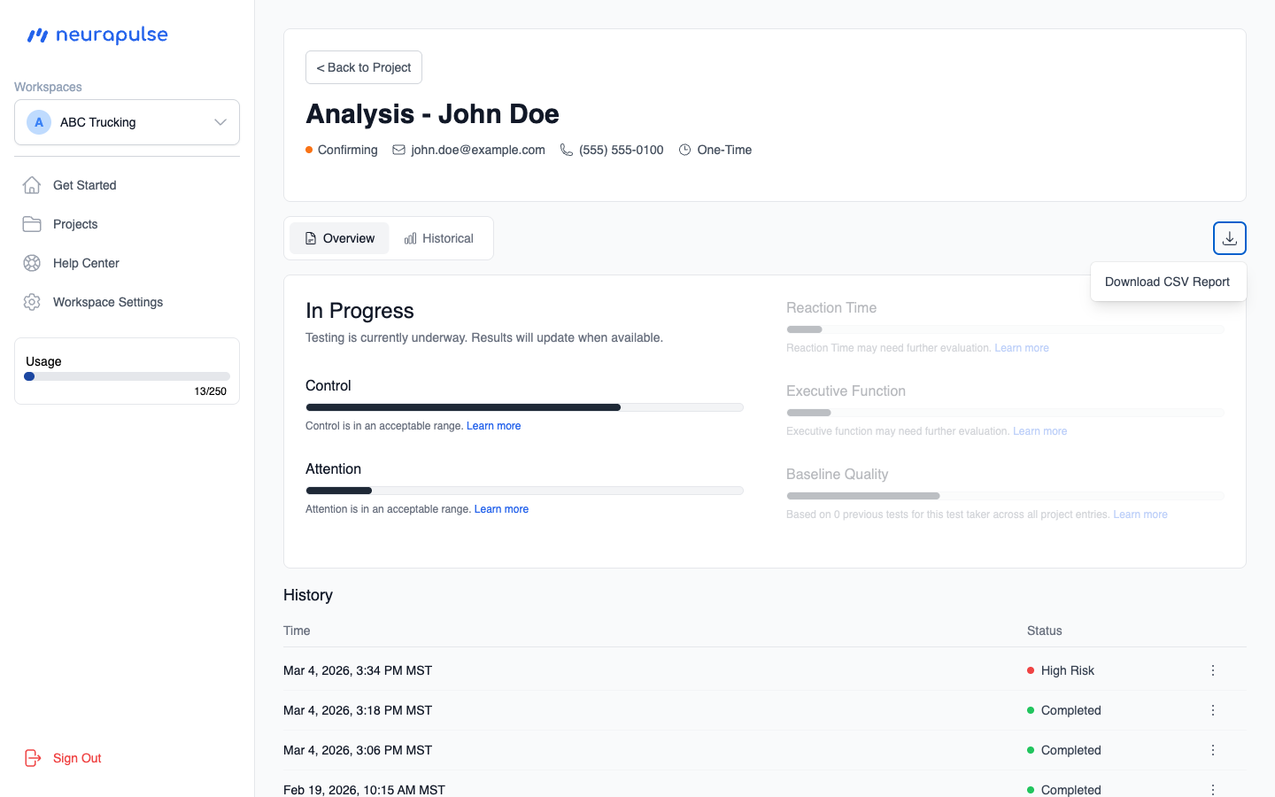
Task: Click the neurapulse logo
Action: 97,35
